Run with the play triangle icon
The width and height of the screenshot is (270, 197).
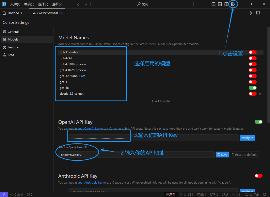tap(251, 13)
